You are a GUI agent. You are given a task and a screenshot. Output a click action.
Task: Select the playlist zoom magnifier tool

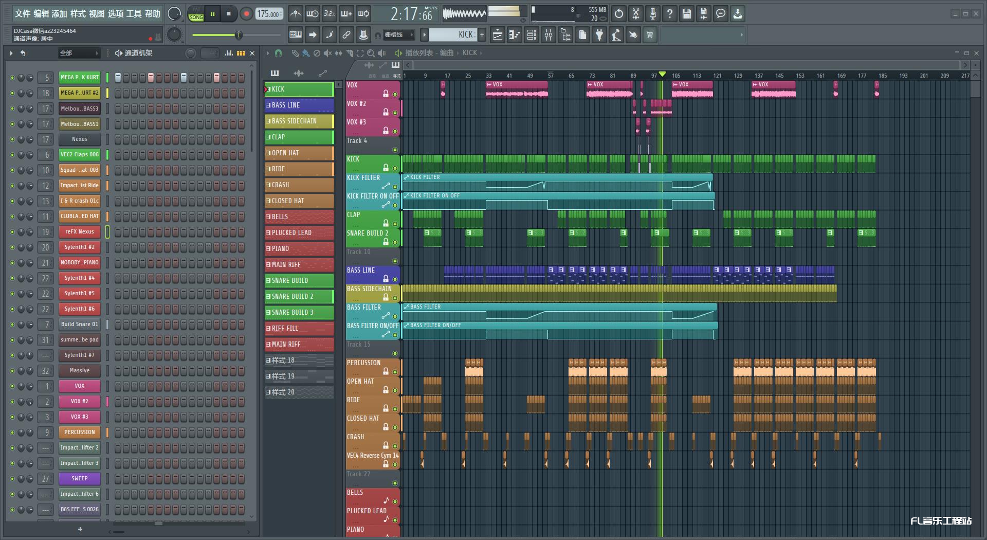click(x=371, y=53)
